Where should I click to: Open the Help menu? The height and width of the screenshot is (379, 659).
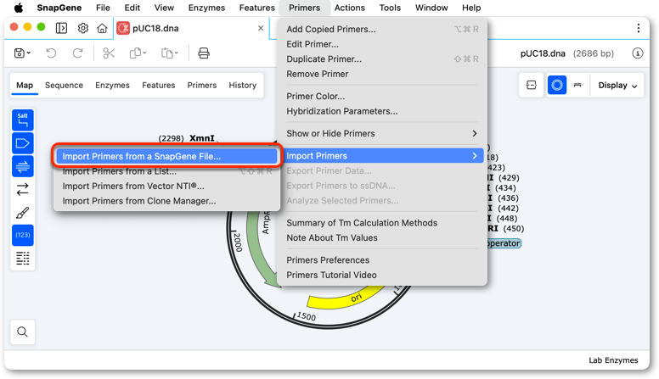point(471,8)
